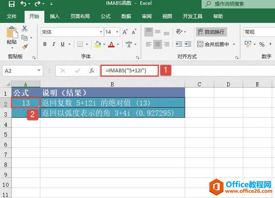275x198 pixels.
Task: Open the Customize Quick Access Toolbar arrow
Action: [x=51, y=4]
